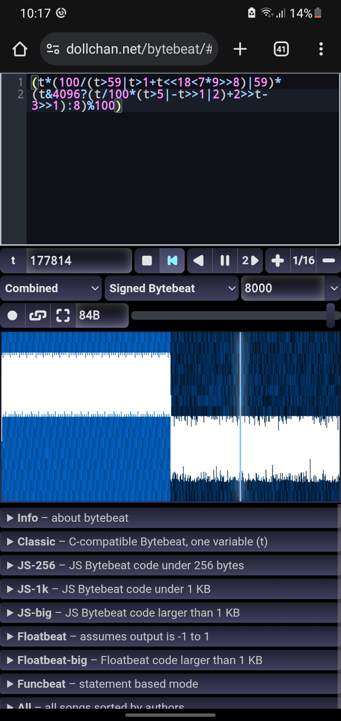Edit the 8000 sample rate field
Viewport: 341px width, 721px height.
pos(283,288)
